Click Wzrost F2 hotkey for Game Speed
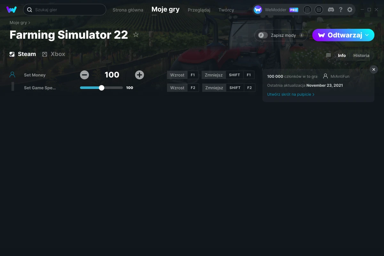The width and height of the screenshot is (384, 256). pos(183,88)
